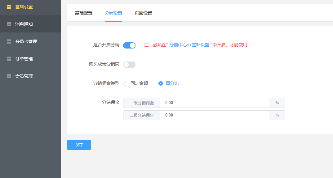The height and width of the screenshot is (178, 333).
Task: Open 消息通知 in the sidebar
Action: pyautogui.click(x=24, y=24)
